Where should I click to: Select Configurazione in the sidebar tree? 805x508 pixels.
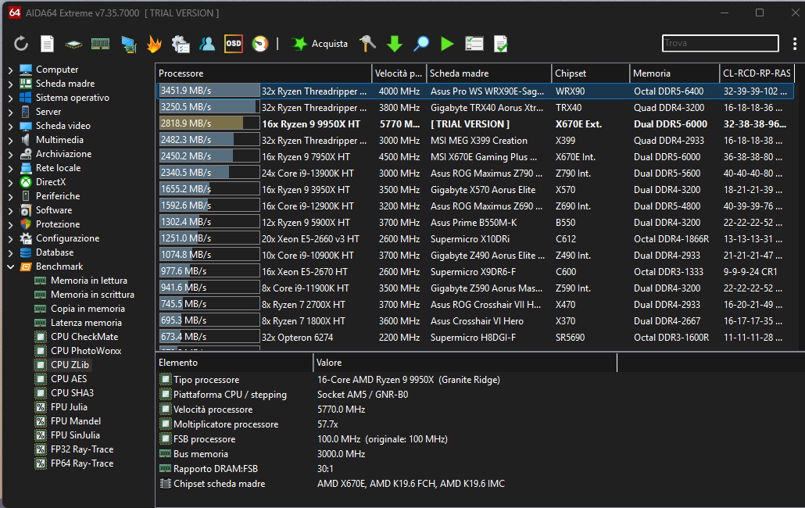tap(67, 238)
